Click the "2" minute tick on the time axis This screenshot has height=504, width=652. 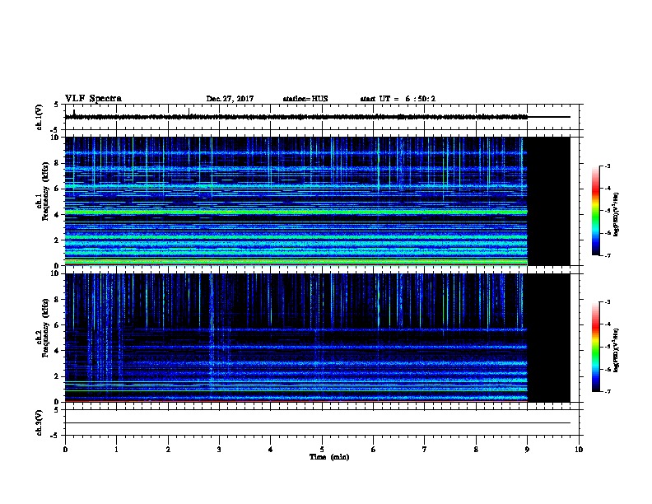click(168, 450)
